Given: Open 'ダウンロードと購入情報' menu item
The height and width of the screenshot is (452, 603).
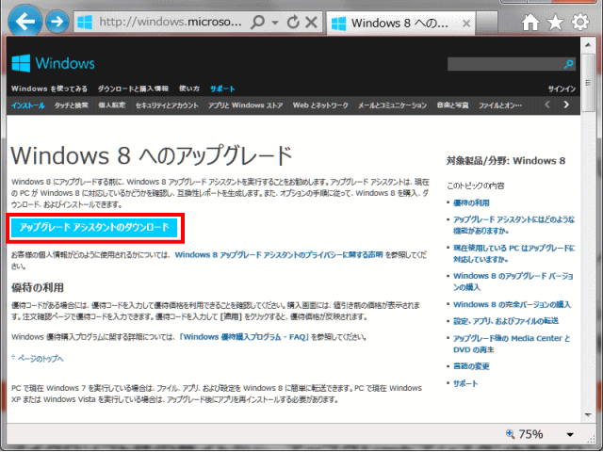Looking at the screenshot, I should (x=133, y=89).
